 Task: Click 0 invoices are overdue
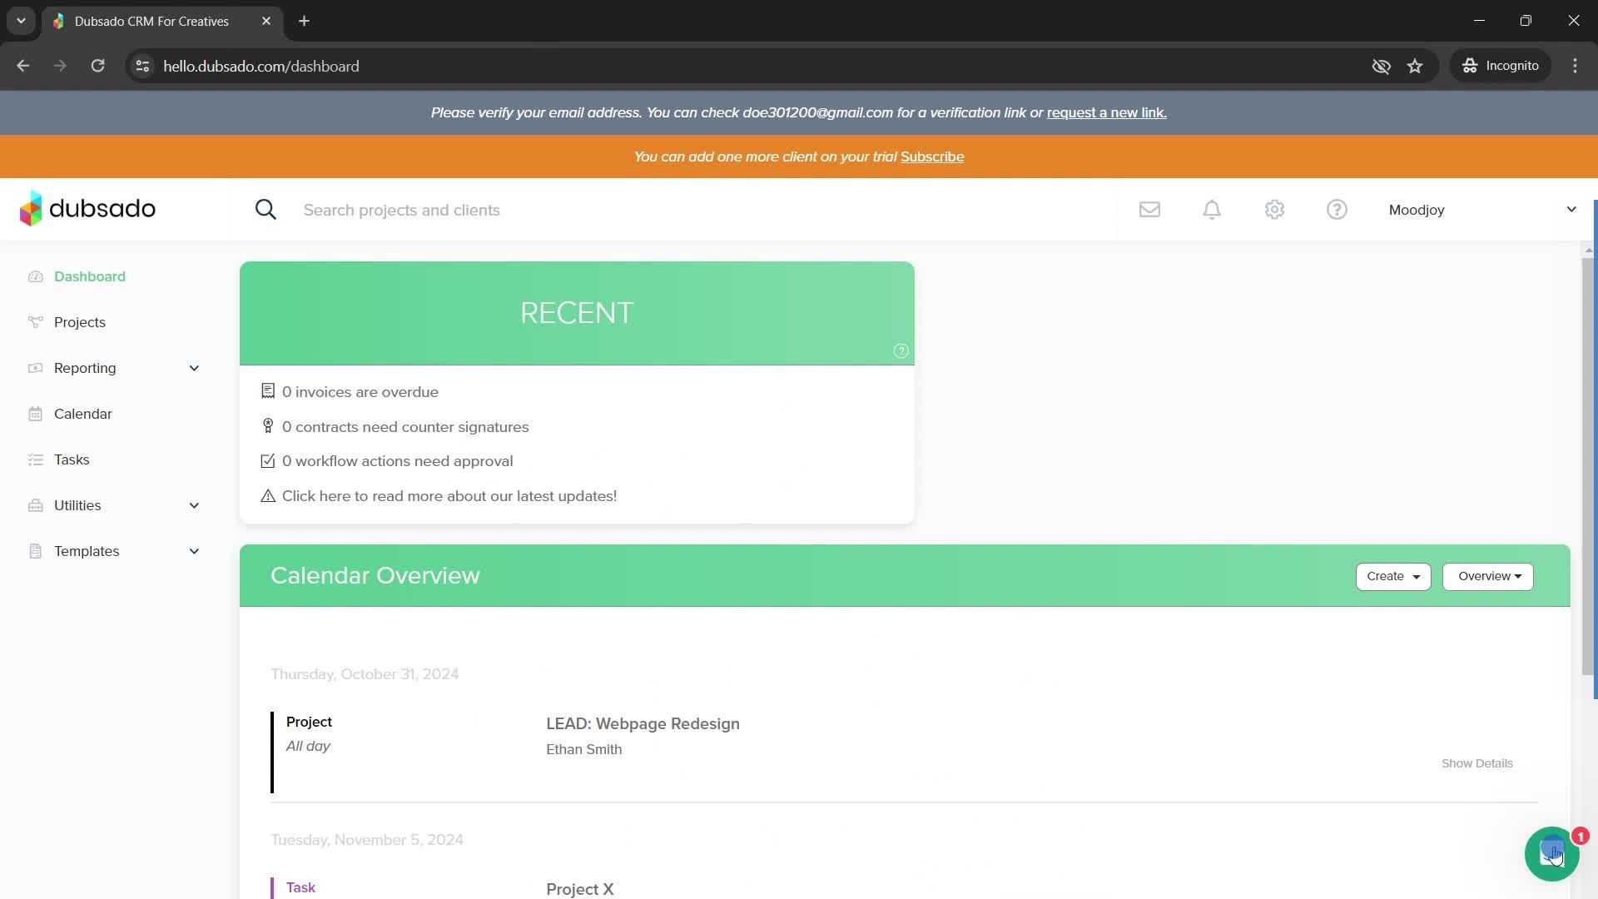pyautogui.click(x=360, y=392)
